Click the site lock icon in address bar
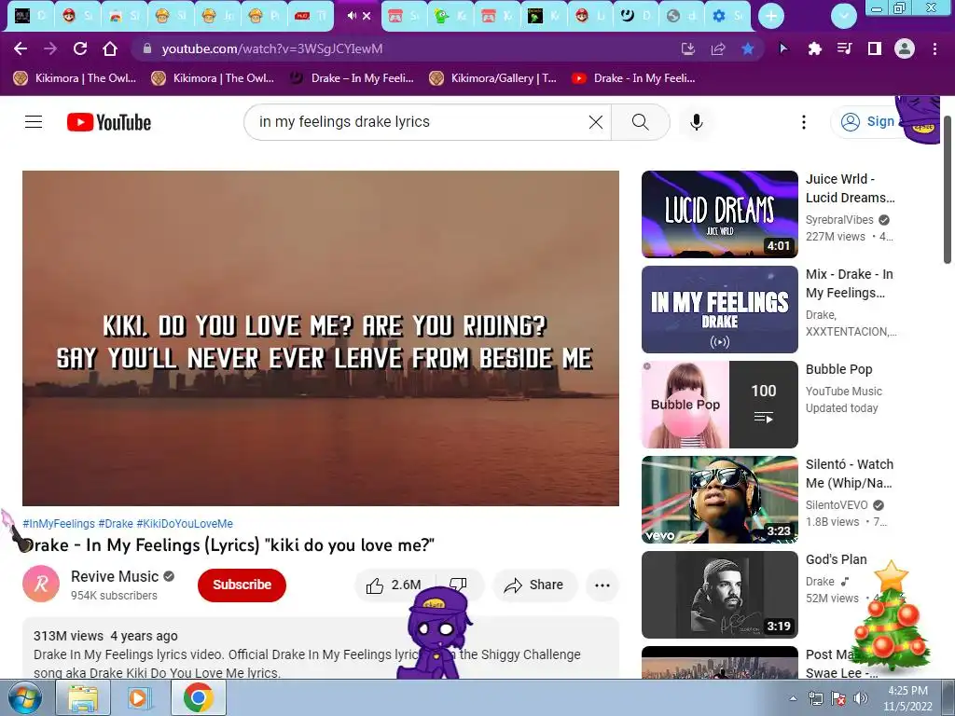The width and height of the screenshot is (955, 716). [146, 48]
